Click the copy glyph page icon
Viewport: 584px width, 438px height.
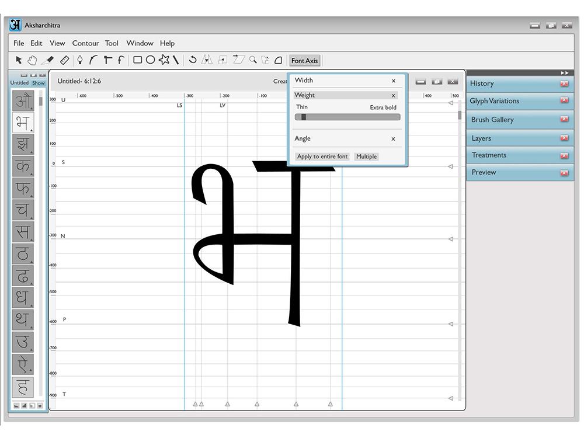click(x=265, y=60)
